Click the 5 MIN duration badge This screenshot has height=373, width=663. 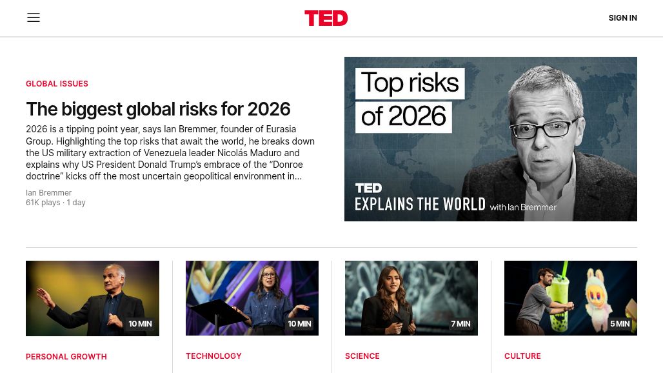click(620, 324)
